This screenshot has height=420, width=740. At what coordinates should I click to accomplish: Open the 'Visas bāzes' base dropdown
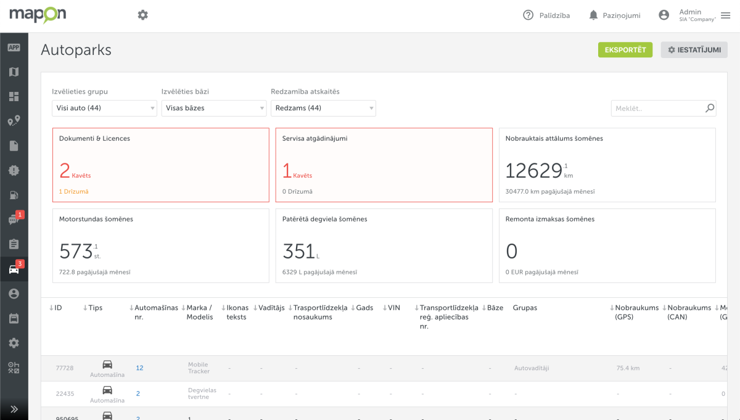coord(213,109)
